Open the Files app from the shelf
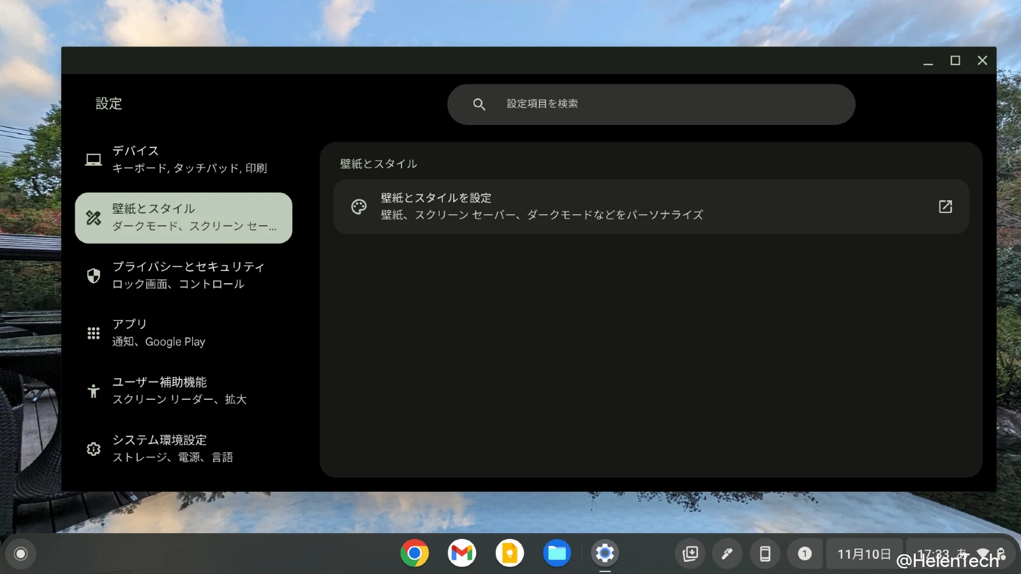 pyautogui.click(x=556, y=553)
